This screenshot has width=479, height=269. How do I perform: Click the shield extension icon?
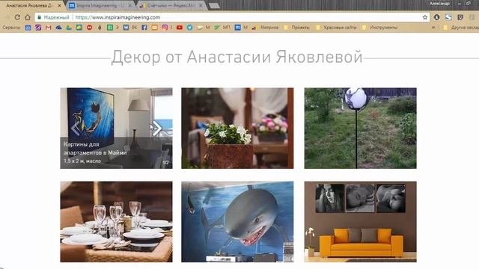[460, 17]
